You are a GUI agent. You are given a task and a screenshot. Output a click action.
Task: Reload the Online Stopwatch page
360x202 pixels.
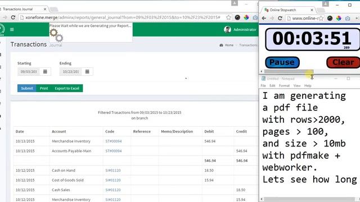click(280, 19)
